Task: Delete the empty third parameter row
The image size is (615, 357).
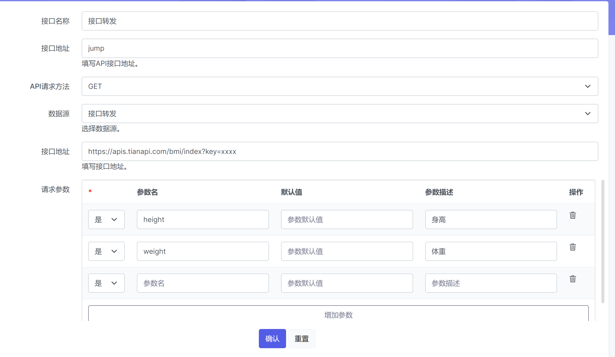Action: click(x=573, y=279)
